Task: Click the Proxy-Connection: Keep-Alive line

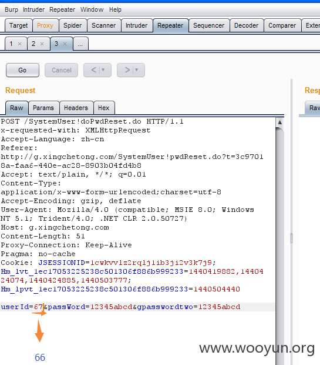Action: click(x=66, y=245)
